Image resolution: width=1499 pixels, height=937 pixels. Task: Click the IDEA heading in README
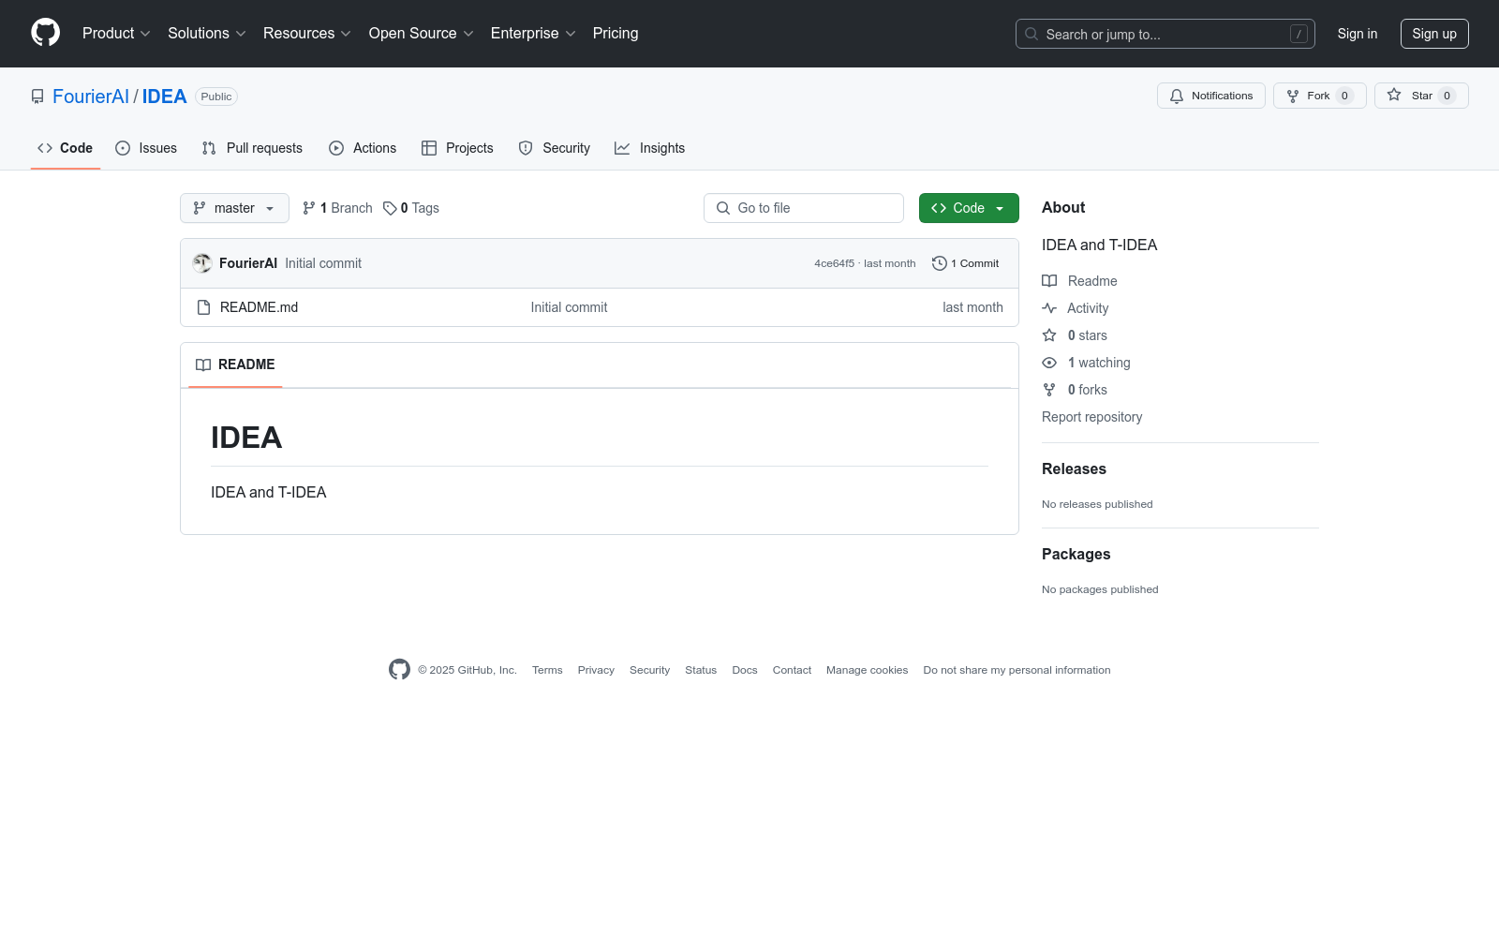(246, 438)
